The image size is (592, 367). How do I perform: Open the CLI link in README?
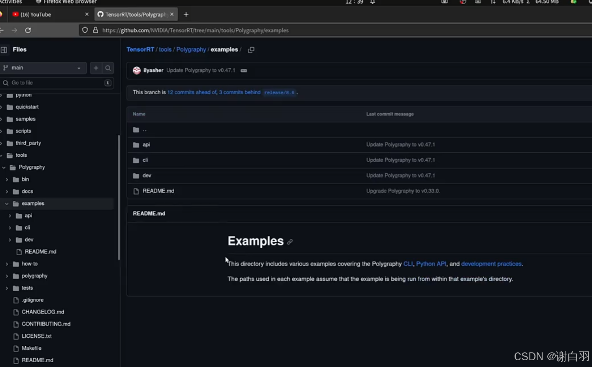(408, 264)
